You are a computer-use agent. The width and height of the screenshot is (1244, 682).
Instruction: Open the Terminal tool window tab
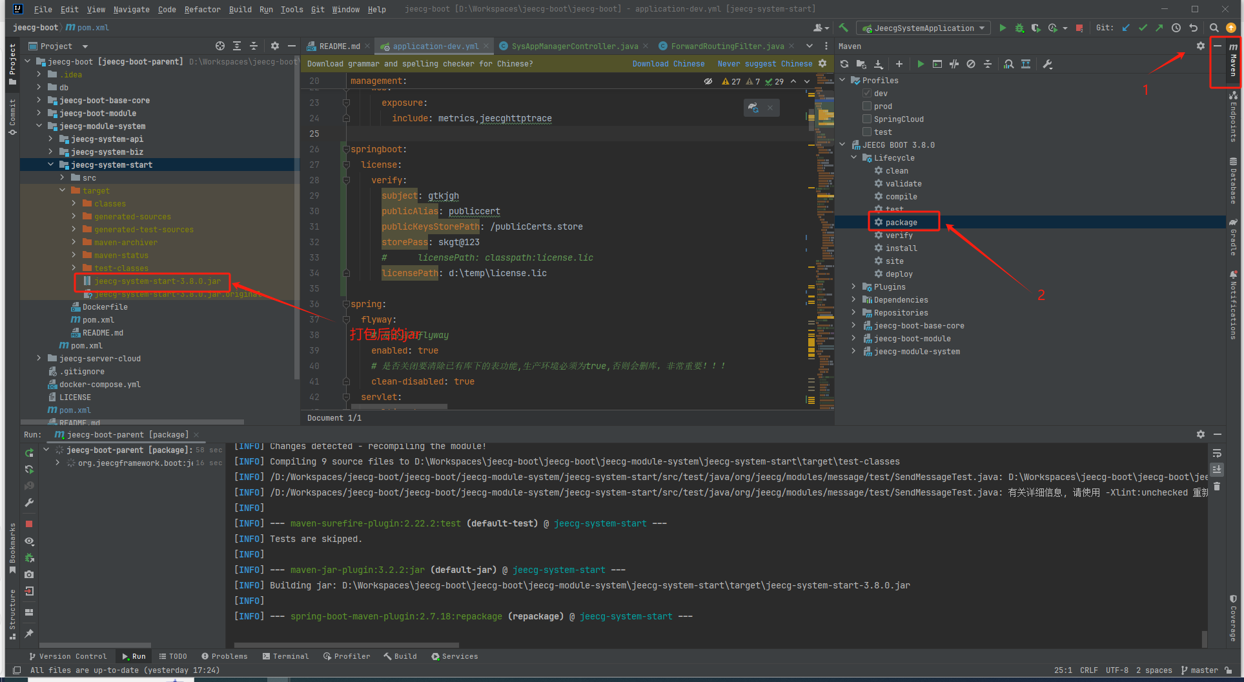pyautogui.click(x=286, y=656)
